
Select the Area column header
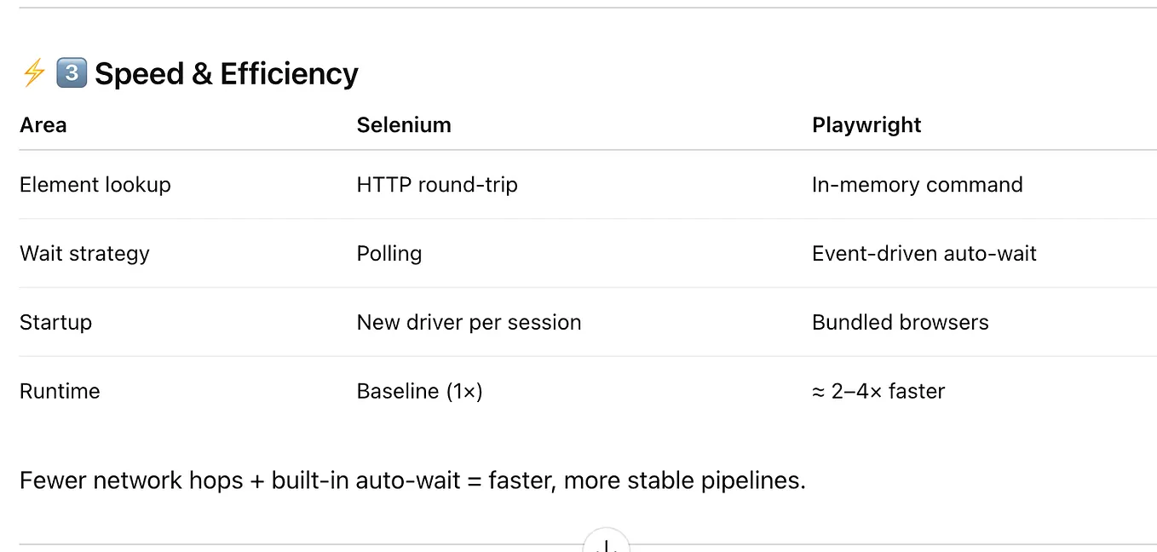[x=43, y=125]
